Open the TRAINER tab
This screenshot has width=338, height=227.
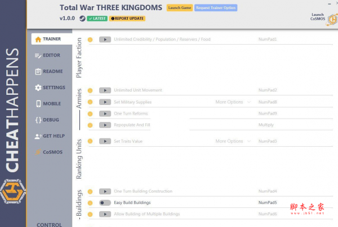click(x=52, y=39)
